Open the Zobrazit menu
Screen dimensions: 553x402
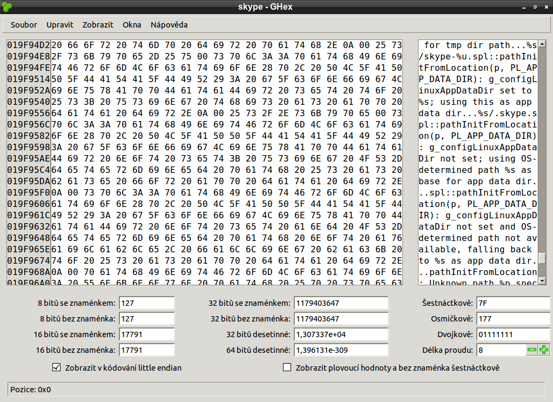[98, 25]
